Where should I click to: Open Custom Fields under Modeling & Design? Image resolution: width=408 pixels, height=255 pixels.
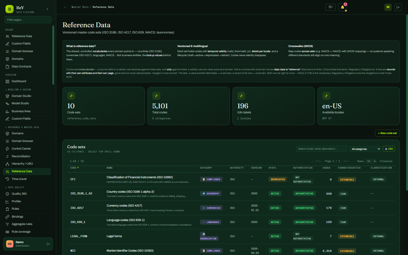tap(27, 119)
